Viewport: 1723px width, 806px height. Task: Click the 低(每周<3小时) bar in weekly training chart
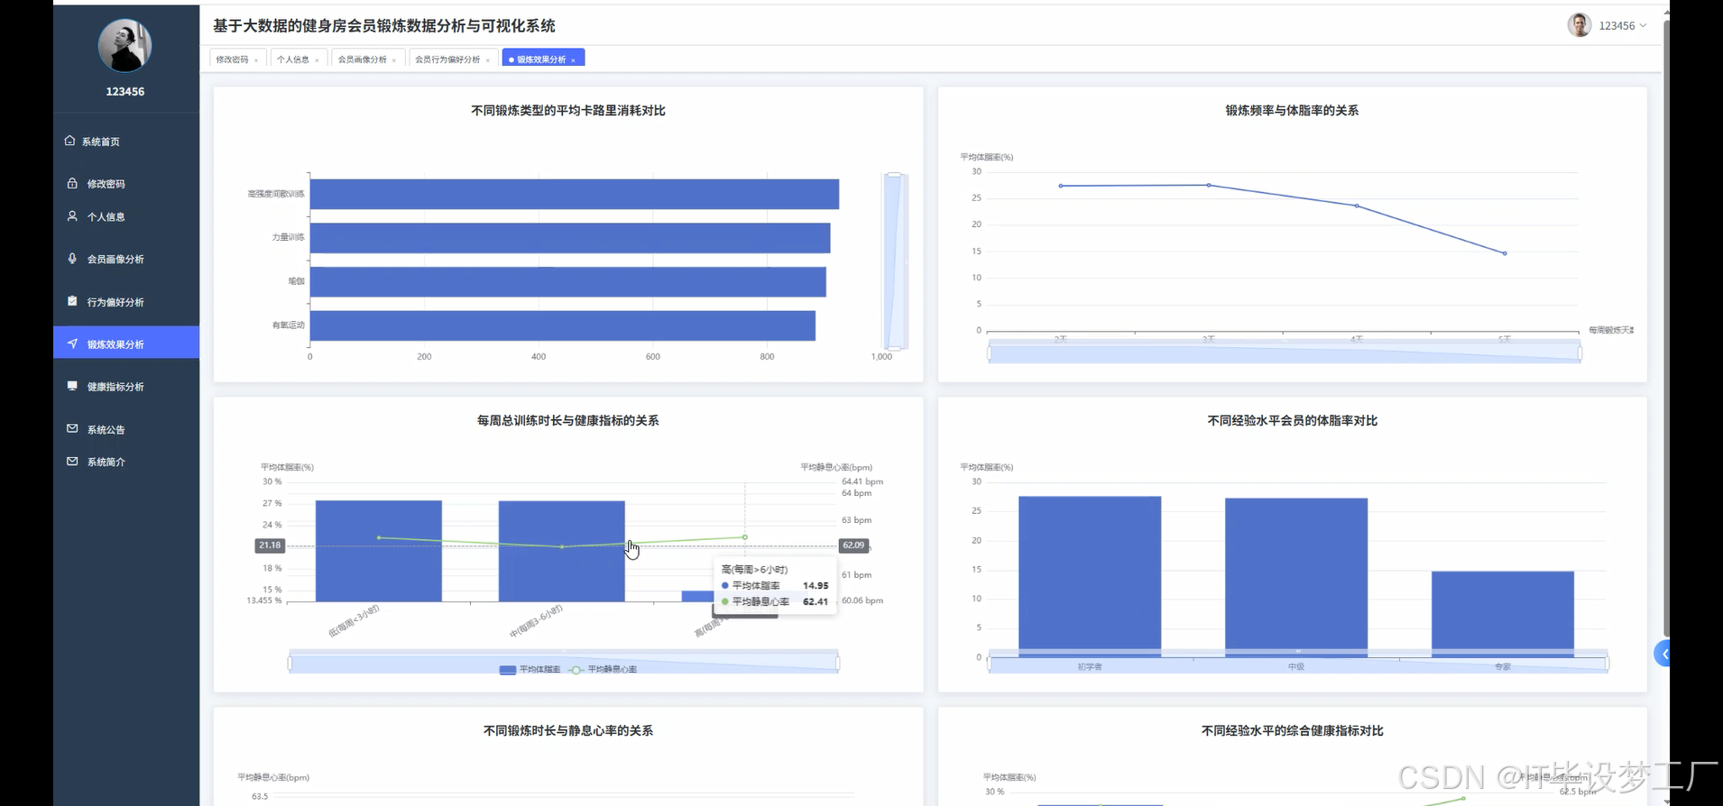point(379,552)
